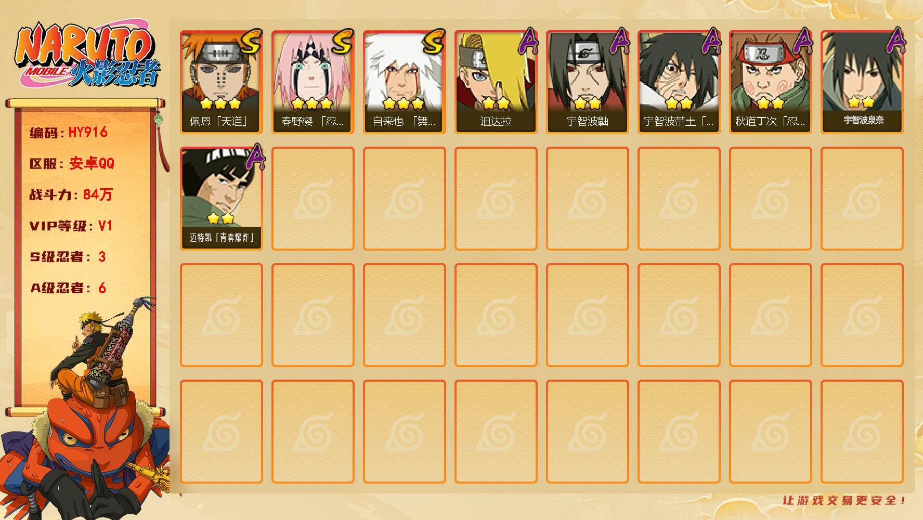The height and width of the screenshot is (520, 923).
Task: Click the S rank badge on 佩恩 card
Action: [251, 42]
